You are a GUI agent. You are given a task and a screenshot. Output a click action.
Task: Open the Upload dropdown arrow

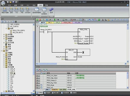[53, 20]
